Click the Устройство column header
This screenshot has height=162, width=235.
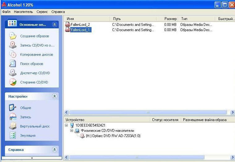[107, 120]
